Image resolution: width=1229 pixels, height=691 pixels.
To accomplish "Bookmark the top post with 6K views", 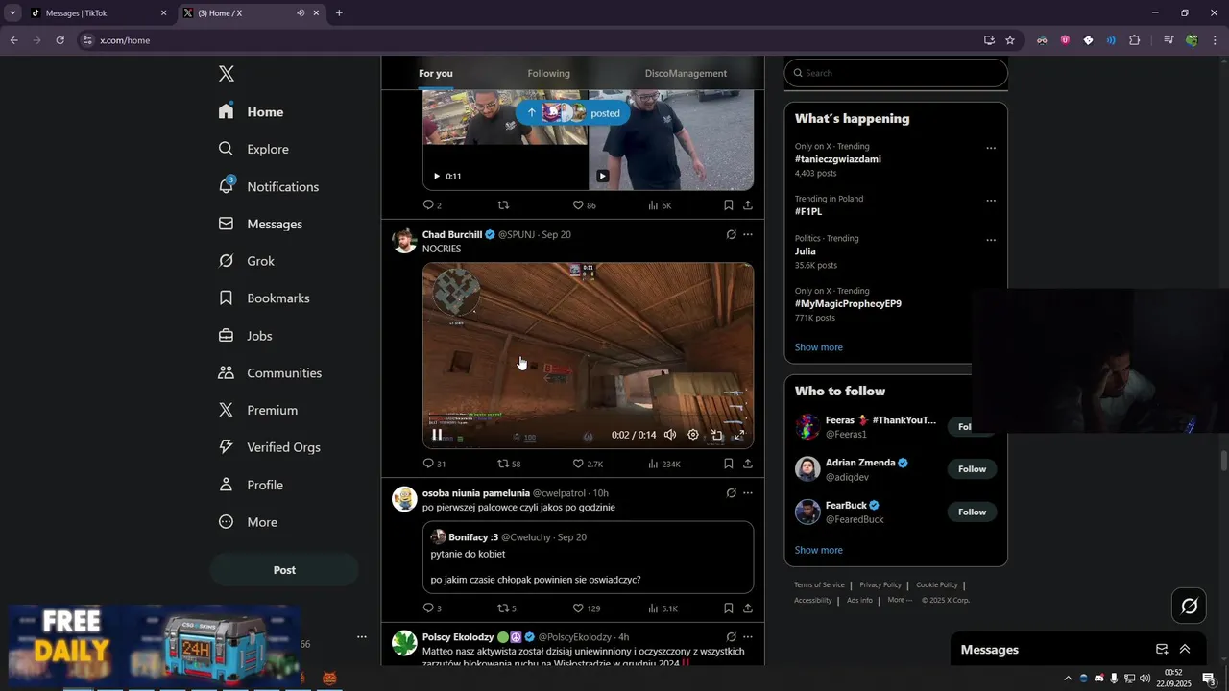I will (728, 205).
